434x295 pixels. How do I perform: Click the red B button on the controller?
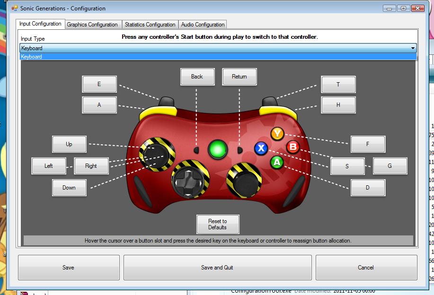(293, 147)
